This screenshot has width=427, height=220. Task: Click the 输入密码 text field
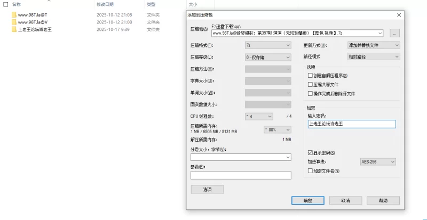click(x=352, y=124)
